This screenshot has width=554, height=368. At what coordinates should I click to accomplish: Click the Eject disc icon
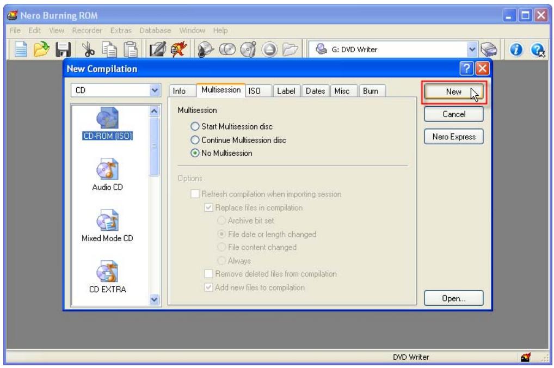pos(269,49)
